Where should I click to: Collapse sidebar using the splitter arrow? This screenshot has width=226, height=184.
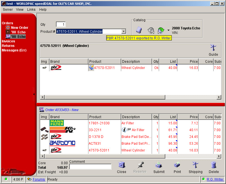point(34,94)
